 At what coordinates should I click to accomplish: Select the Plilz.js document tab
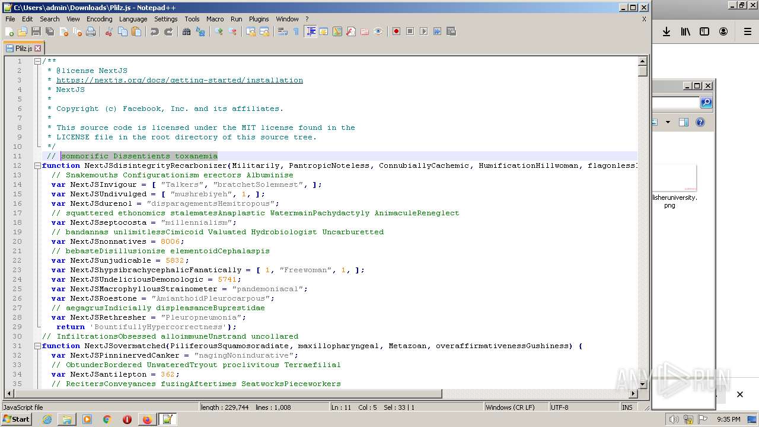pos(24,48)
